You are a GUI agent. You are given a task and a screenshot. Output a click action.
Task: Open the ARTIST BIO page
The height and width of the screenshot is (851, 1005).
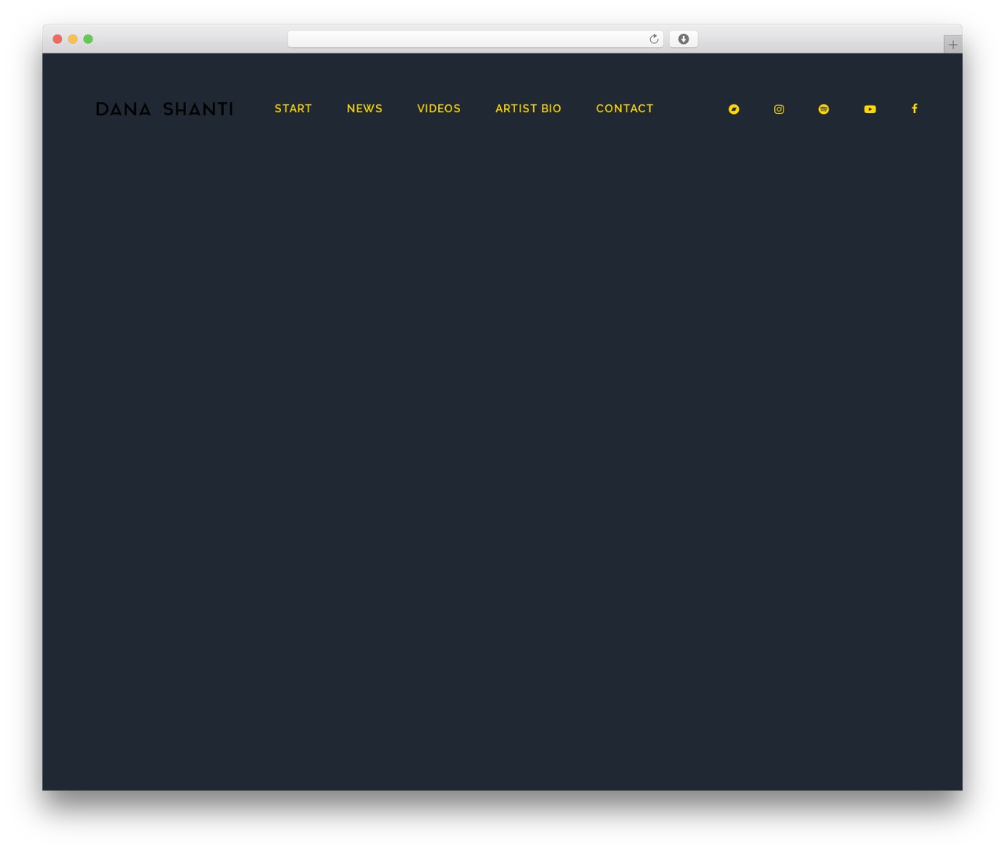[528, 108]
